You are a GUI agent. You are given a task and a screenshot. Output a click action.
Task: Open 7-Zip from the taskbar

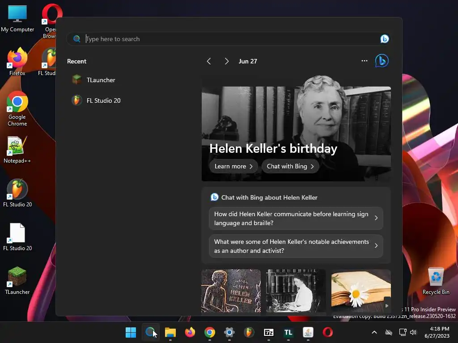point(268,332)
